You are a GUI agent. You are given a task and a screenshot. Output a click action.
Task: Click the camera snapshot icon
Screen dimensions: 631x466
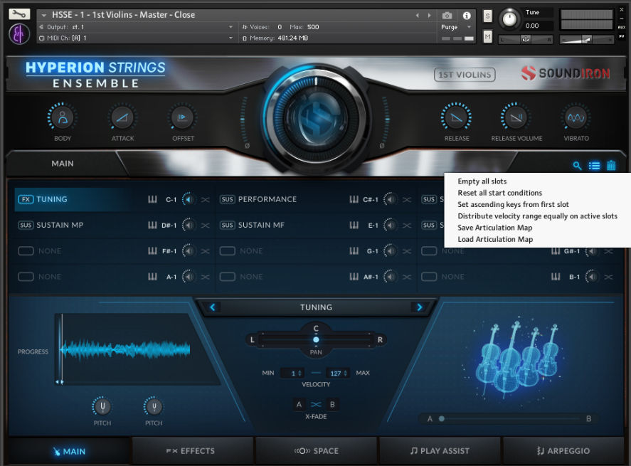tap(447, 15)
